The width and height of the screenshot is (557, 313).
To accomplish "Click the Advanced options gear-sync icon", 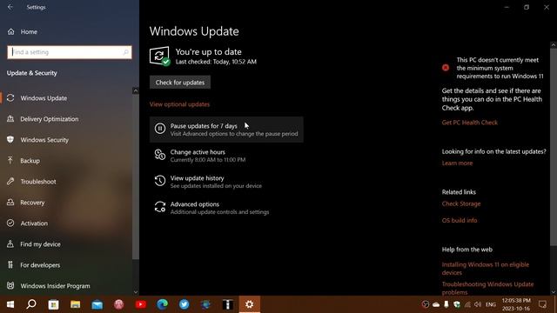I will (160, 207).
